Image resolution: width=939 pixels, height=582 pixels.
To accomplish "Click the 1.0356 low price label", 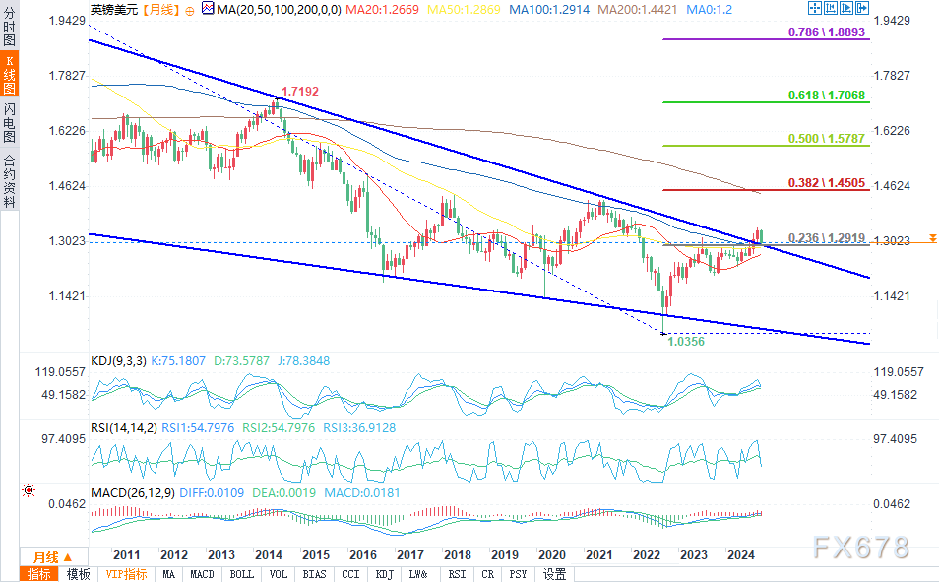I will pyautogui.click(x=686, y=341).
